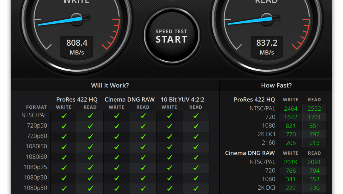
Task: Click the ProRes 422 HQ write checkmark for 1080p25
Action: coord(64,168)
